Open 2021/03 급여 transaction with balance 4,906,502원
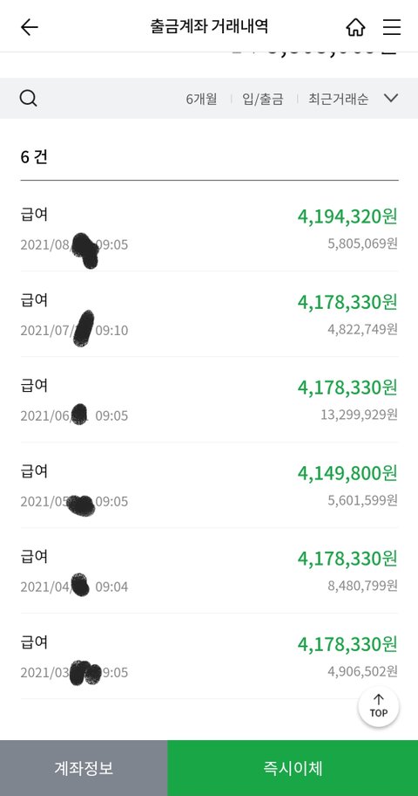The width and height of the screenshot is (418, 796). point(209,655)
